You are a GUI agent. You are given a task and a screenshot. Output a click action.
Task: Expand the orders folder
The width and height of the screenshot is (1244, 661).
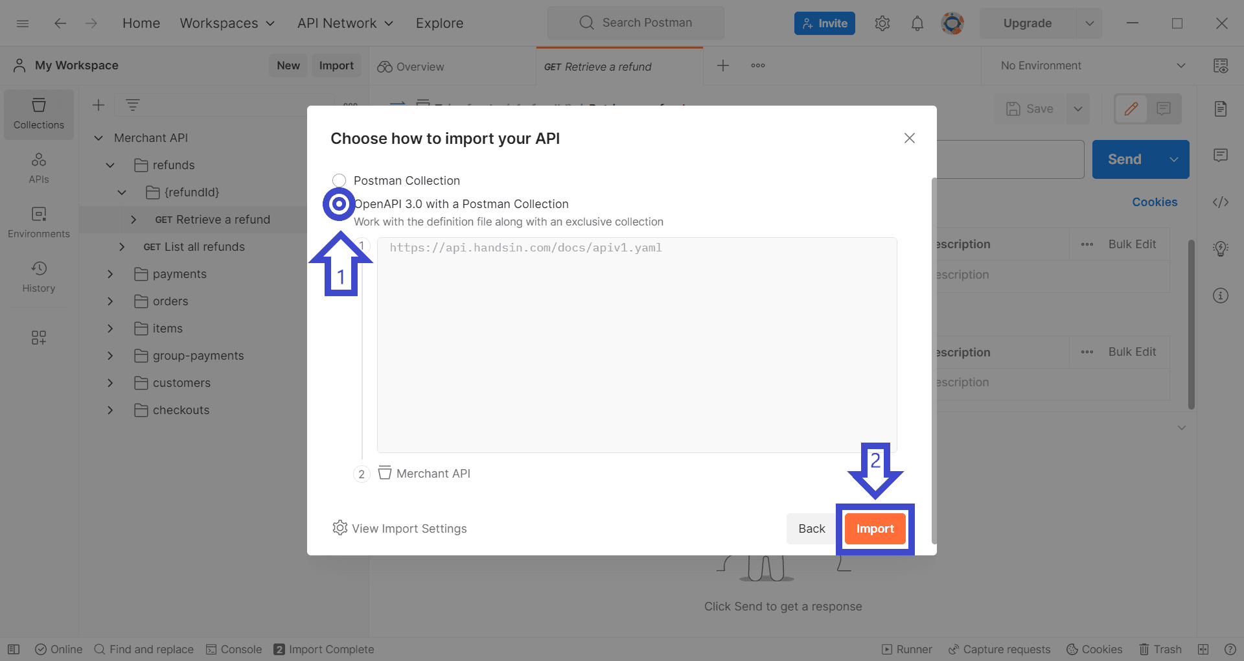(110, 301)
